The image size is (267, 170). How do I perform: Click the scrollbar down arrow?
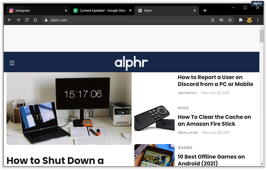262,164
